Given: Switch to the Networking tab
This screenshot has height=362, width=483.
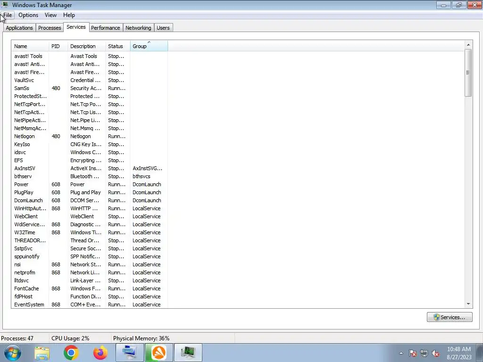Looking at the screenshot, I should click(x=138, y=28).
